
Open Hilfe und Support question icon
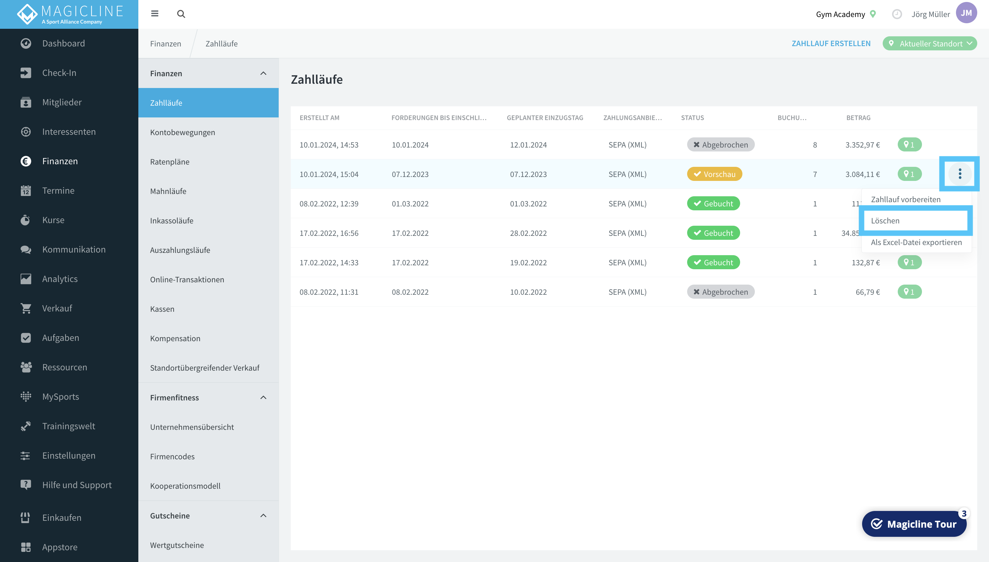pos(26,485)
